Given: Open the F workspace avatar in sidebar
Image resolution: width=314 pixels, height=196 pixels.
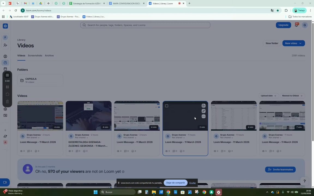Looking at the screenshot, I should pos(5,37).
